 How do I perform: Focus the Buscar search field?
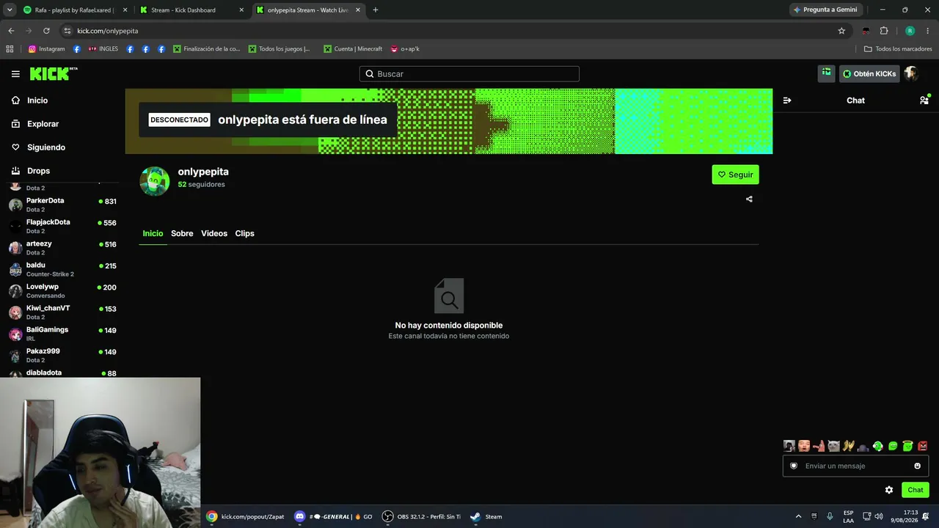(469, 74)
